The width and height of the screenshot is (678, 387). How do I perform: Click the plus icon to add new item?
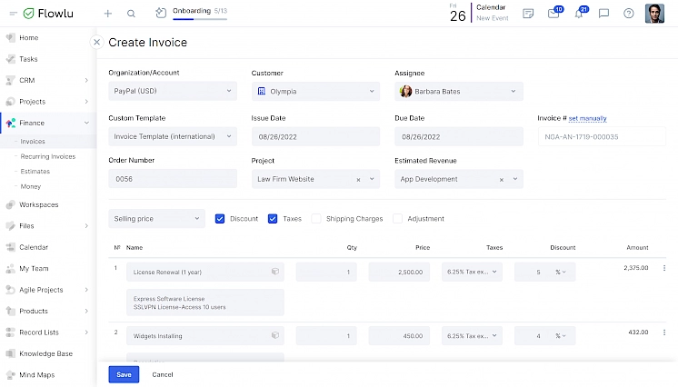click(108, 14)
